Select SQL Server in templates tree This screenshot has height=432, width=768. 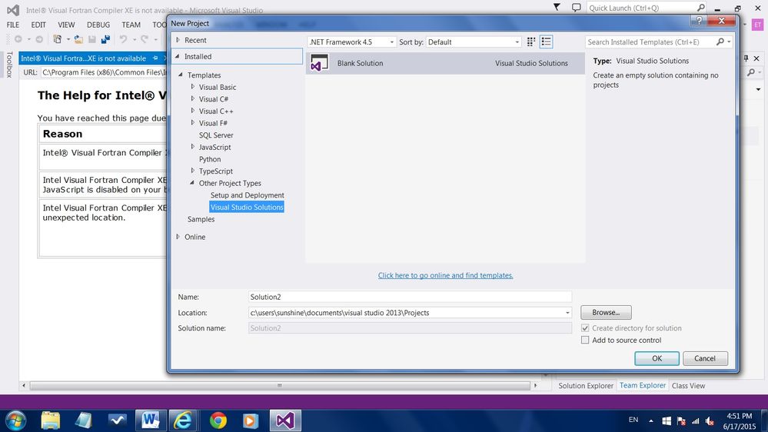click(x=216, y=135)
